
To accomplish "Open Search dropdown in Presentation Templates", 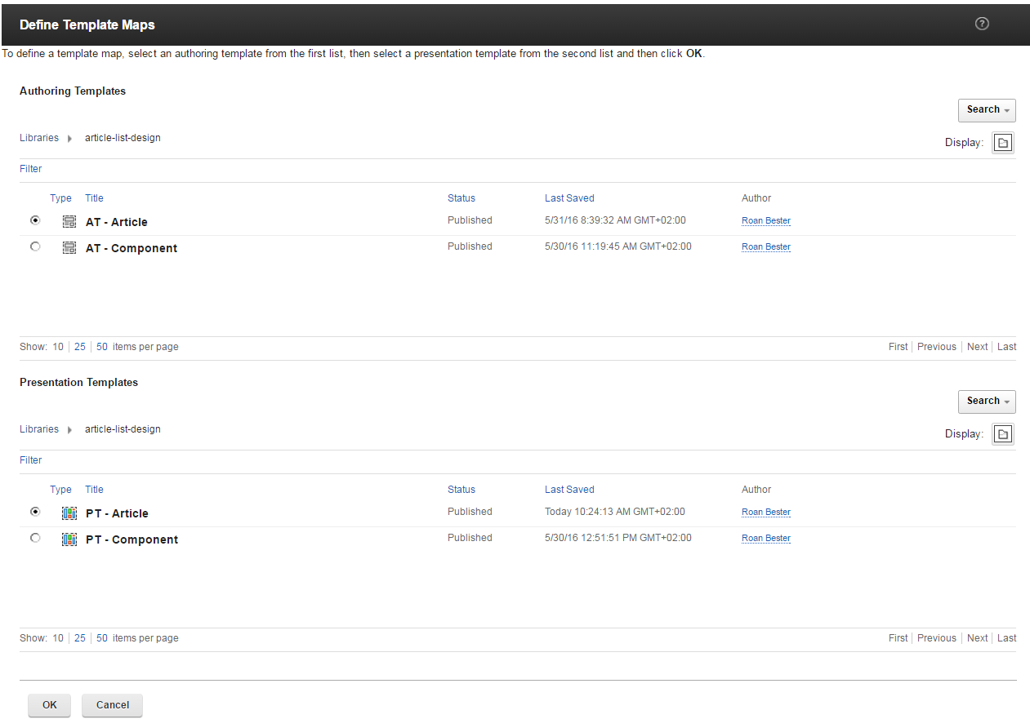I will (987, 401).
